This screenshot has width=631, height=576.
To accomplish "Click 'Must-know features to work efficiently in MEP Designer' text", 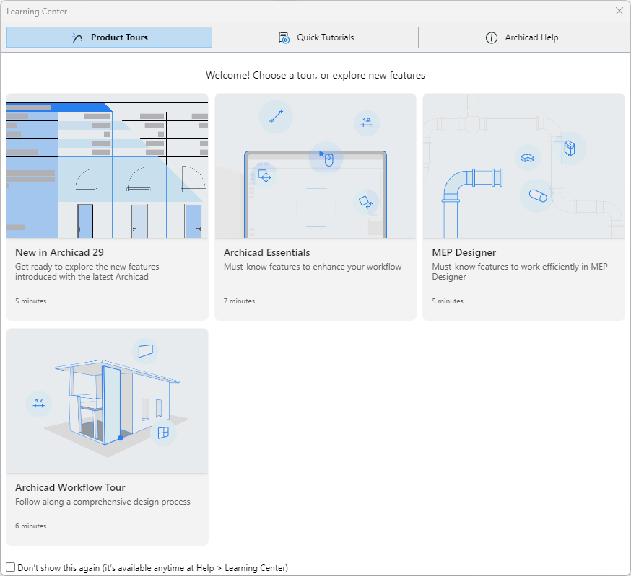I will point(520,272).
